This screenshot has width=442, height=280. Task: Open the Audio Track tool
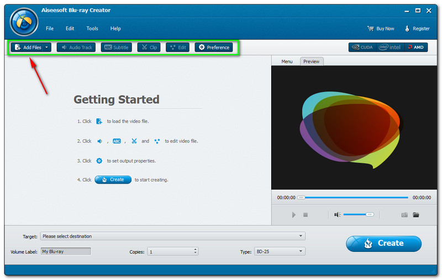[x=76, y=47]
